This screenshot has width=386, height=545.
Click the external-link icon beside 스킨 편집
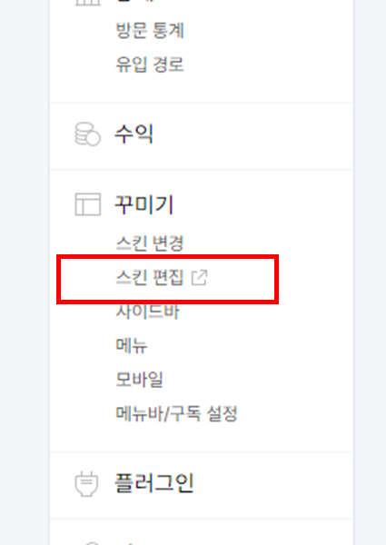[200, 278]
